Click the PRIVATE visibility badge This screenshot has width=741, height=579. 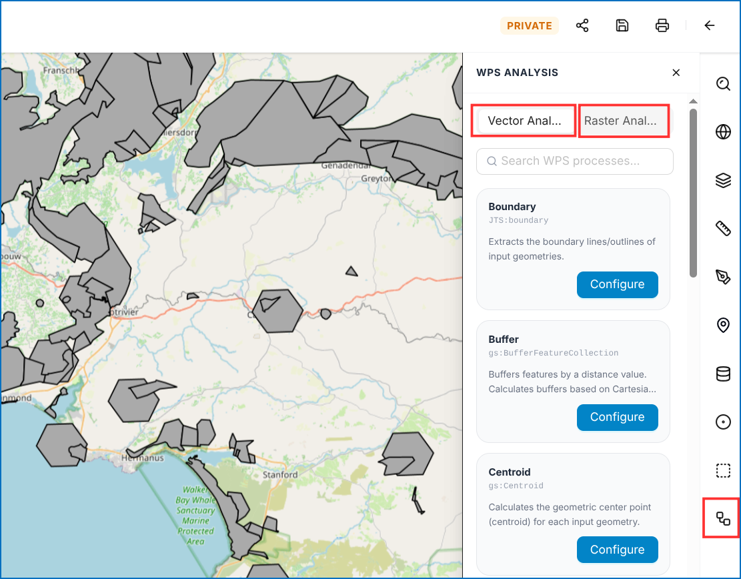click(530, 25)
